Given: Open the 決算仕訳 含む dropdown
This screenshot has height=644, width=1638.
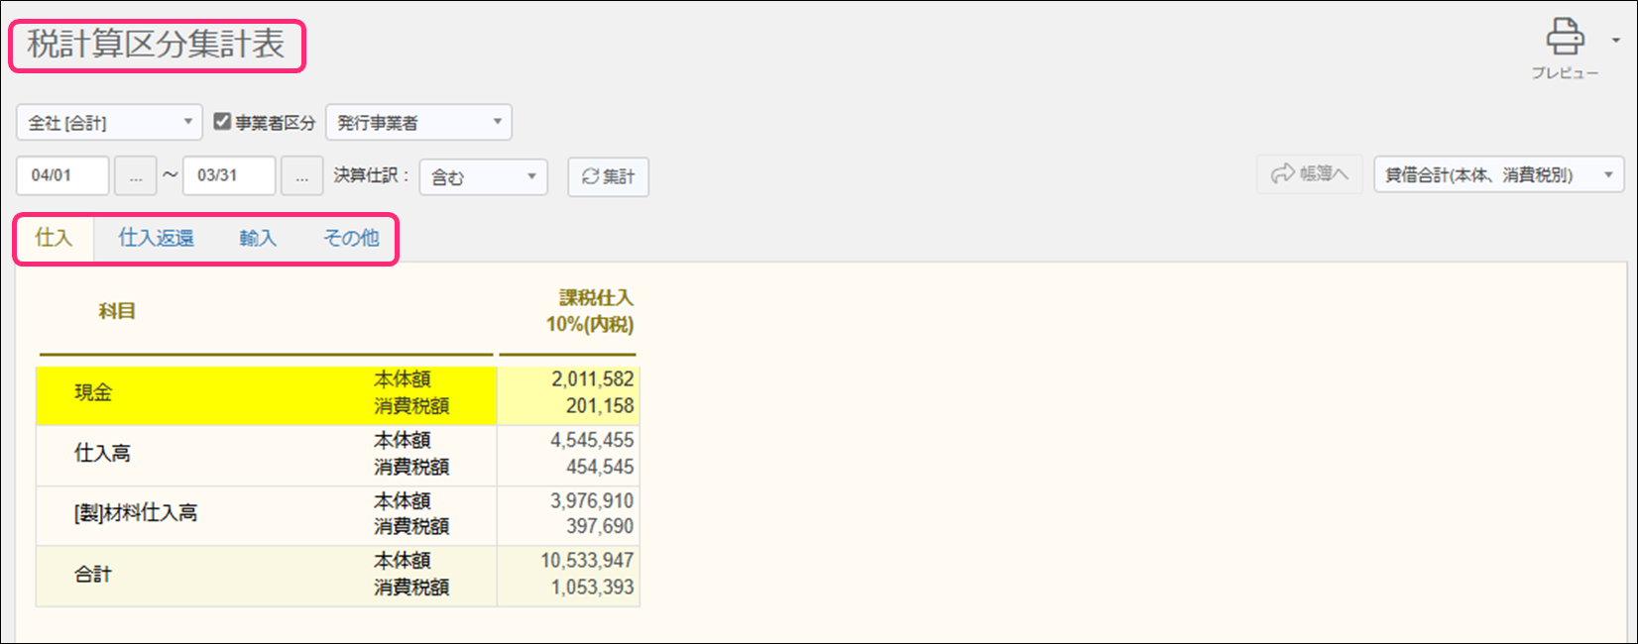Looking at the screenshot, I should (x=483, y=176).
